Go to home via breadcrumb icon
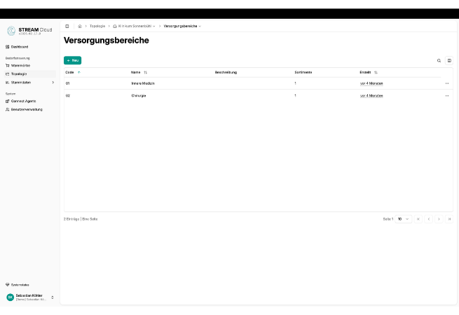Screen dimensions: 459x315 tap(80, 26)
